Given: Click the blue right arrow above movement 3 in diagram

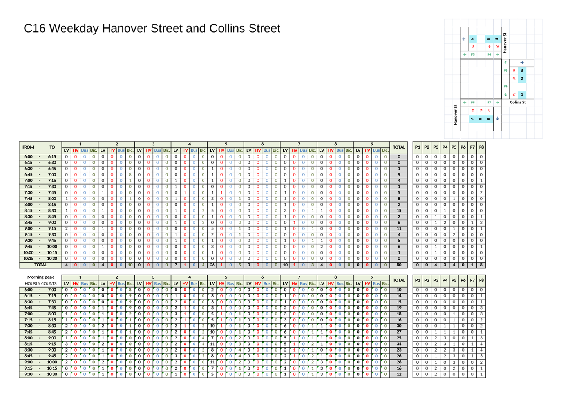Looking at the screenshot, I should (x=522, y=63).
